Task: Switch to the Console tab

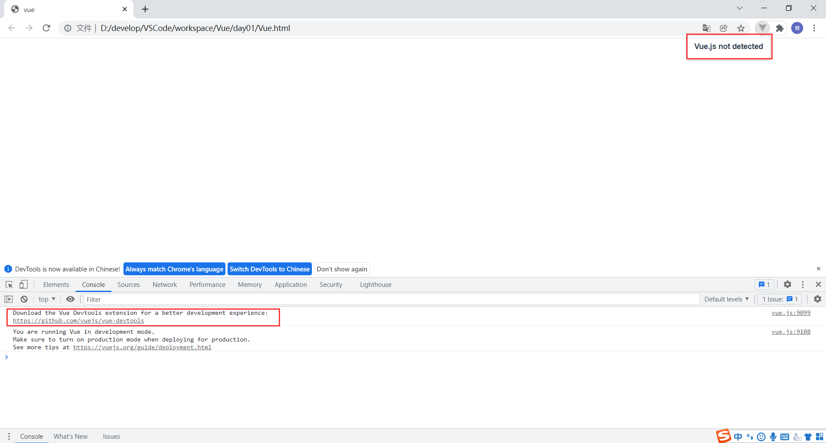Action: pyautogui.click(x=93, y=285)
